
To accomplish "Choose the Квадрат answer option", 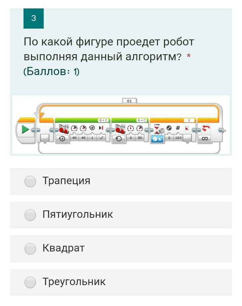I will click(30, 248).
